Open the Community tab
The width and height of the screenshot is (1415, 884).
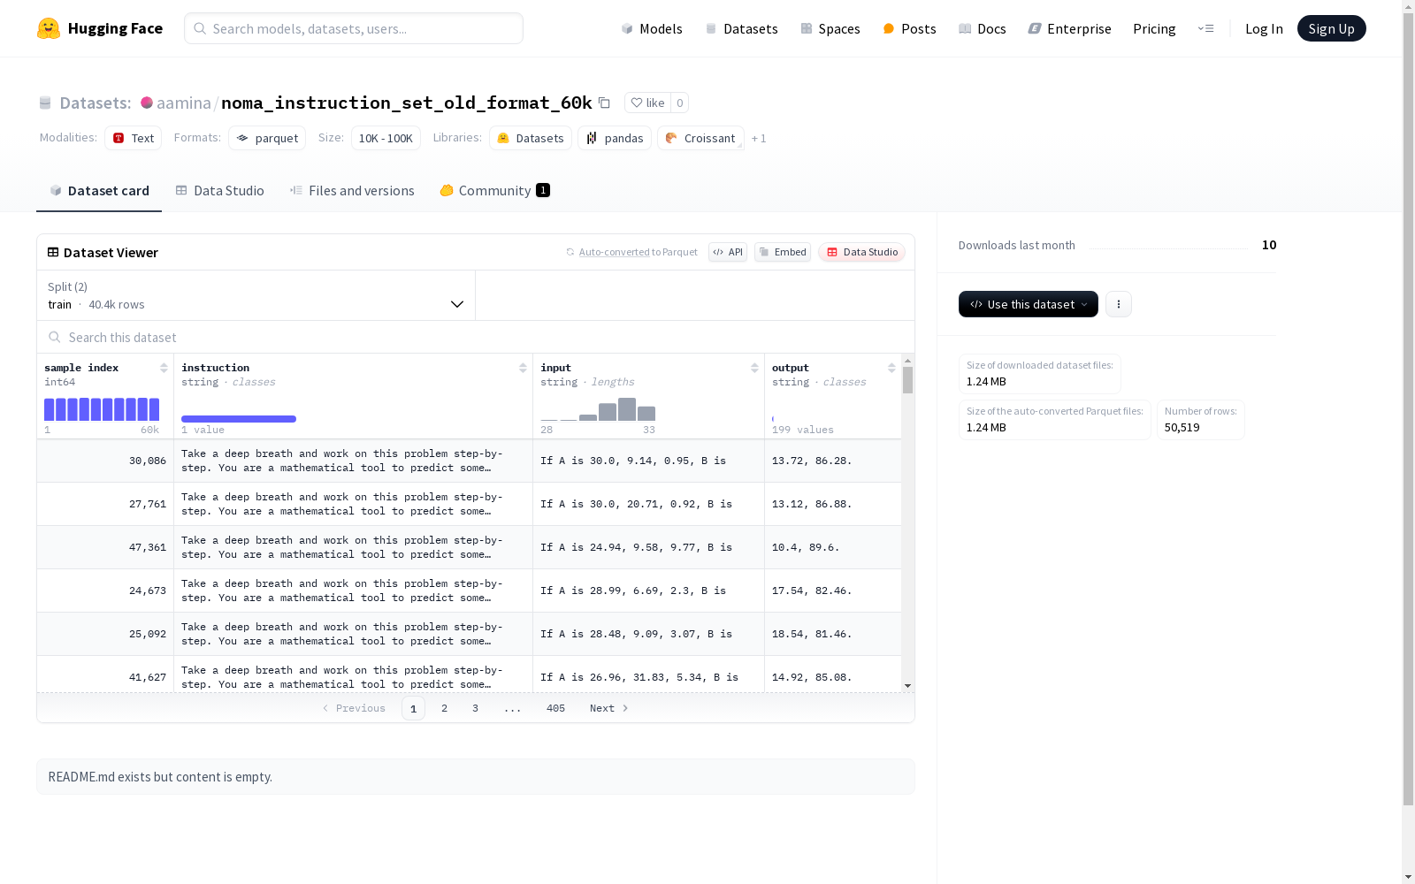494,190
